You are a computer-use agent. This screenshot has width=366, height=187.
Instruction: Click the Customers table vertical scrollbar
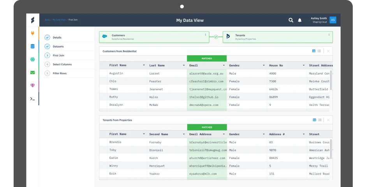tap(331, 80)
